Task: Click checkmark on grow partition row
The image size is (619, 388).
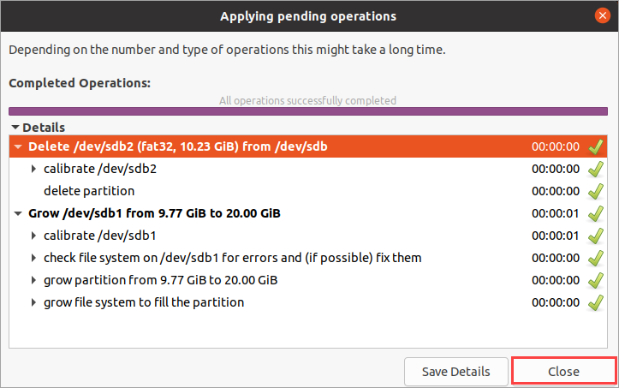Action: click(x=596, y=280)
